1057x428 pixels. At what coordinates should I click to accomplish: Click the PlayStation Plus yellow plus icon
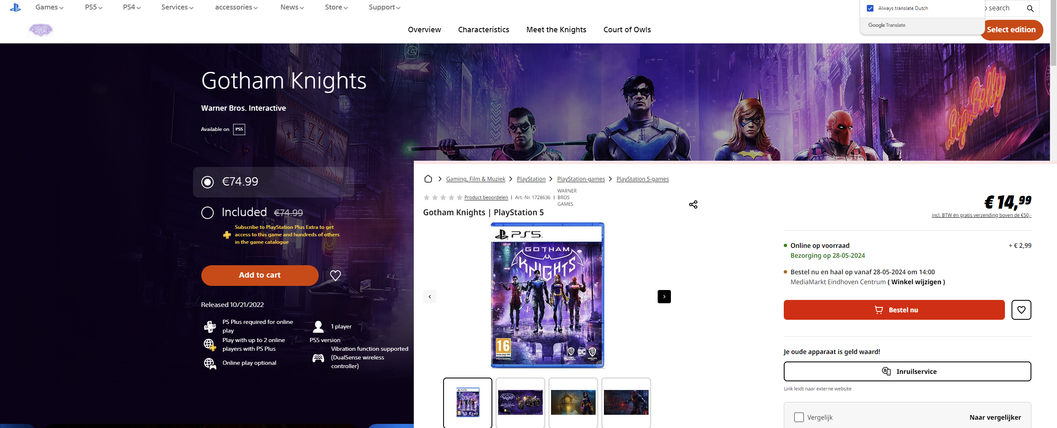(x=227, y=235)
